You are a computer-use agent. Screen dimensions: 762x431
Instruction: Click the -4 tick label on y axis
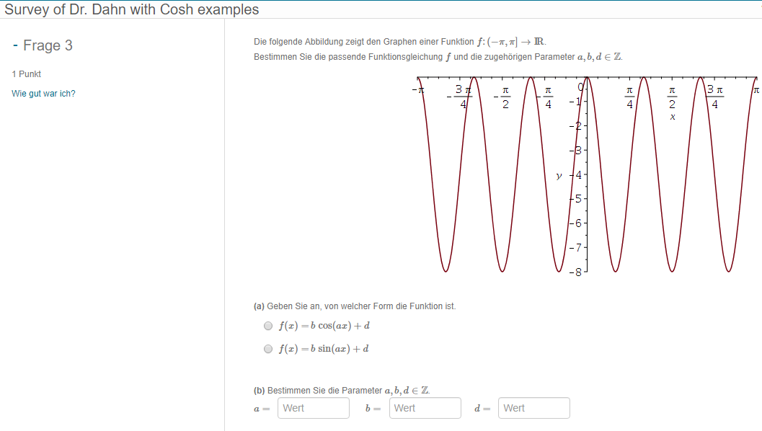tap(575, 174)
